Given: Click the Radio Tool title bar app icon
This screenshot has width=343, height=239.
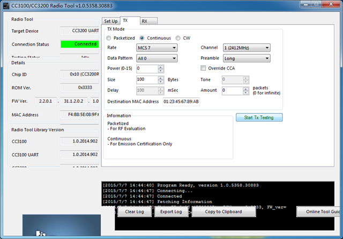Looking at the screenshot, I should tap(6, 5).
